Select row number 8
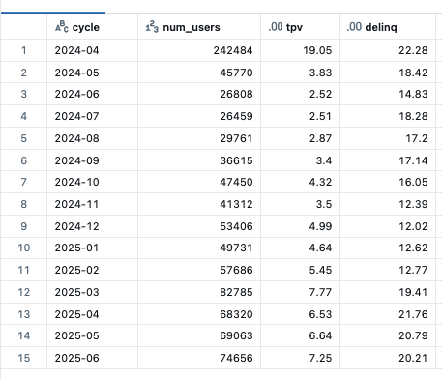The width and height of the screenshot is (442, 379). coord(23,204)
